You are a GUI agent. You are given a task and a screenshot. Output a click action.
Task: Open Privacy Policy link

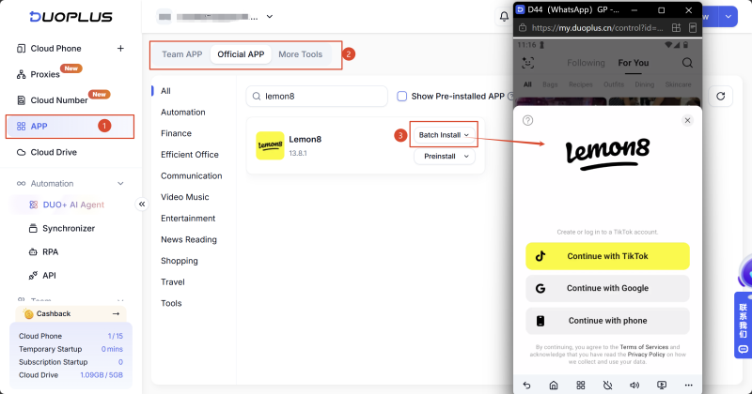(646, 355)
